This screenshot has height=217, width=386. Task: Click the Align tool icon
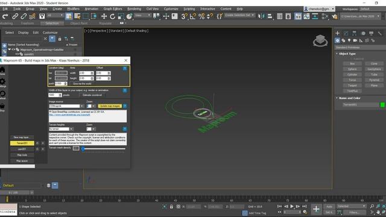coord(270,16)
